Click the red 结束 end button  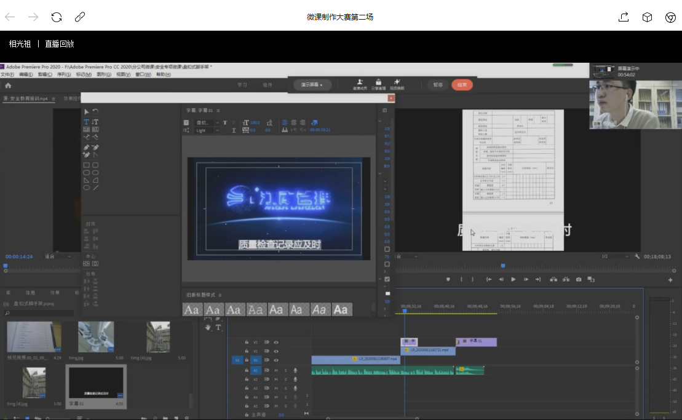(462, 85)
